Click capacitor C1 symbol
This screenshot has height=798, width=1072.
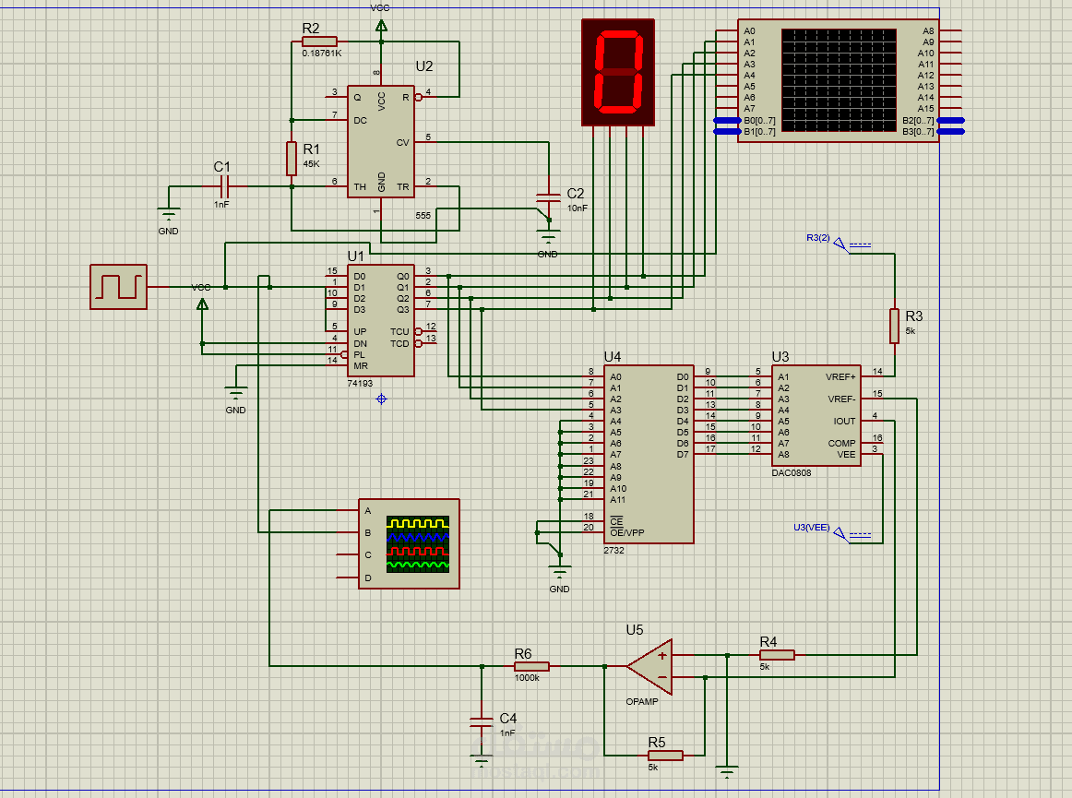(223, 186)
